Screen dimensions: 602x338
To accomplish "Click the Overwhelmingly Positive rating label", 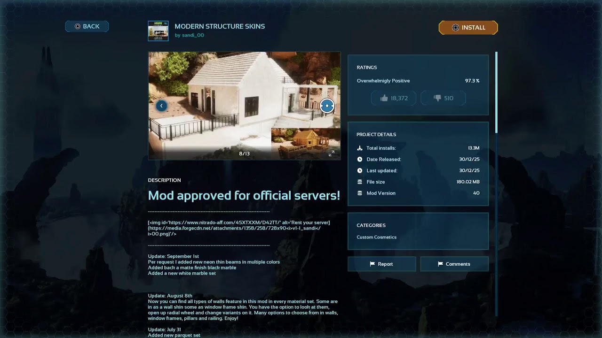I will pyautogui.click(x=383, y=81).
